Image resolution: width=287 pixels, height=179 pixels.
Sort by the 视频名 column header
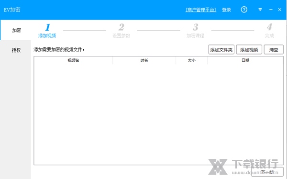73,60
